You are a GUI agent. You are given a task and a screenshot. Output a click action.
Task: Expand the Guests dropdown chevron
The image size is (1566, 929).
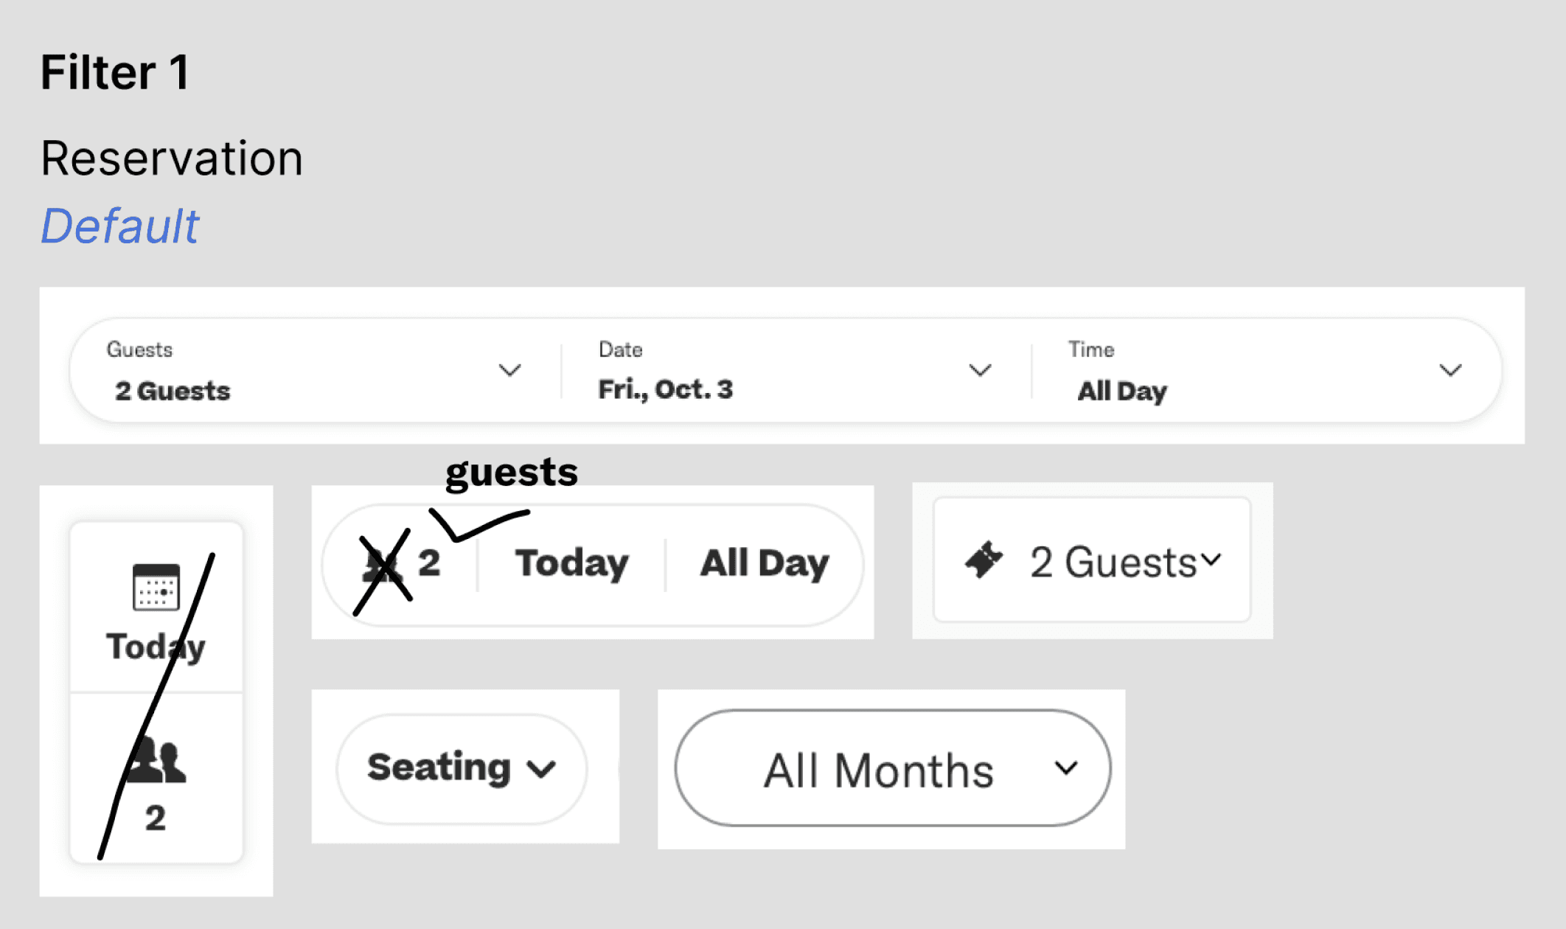point(509,369)
